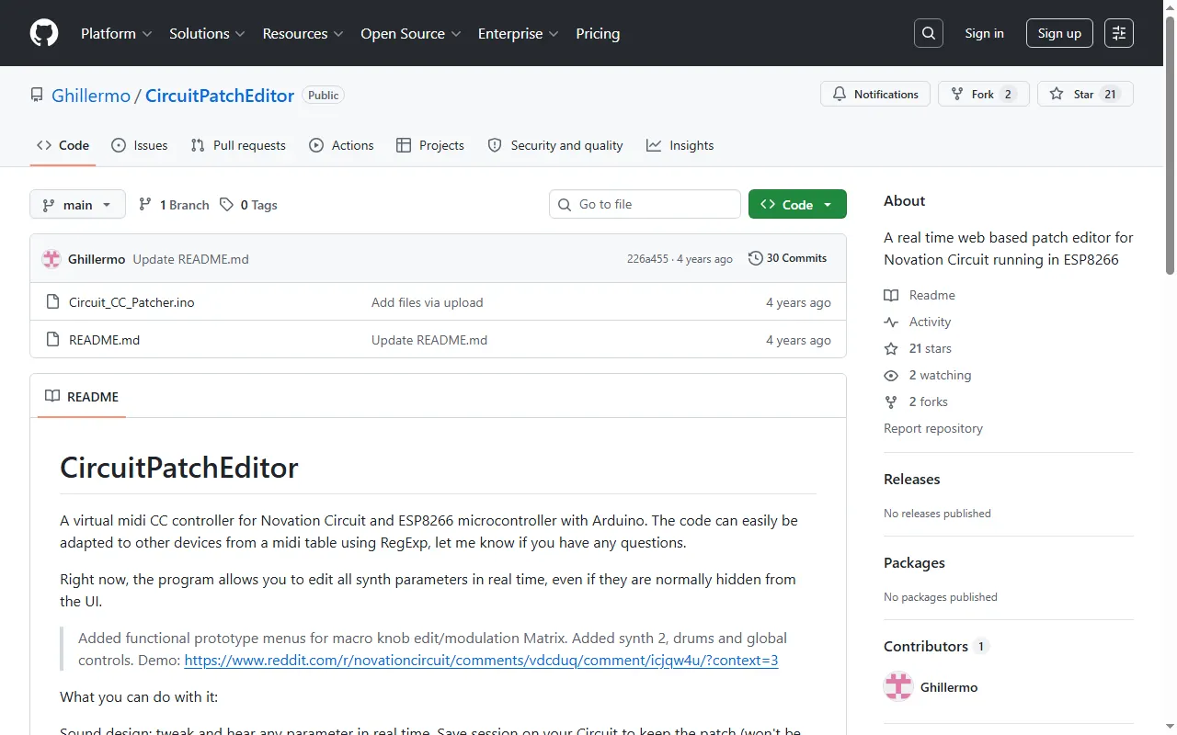Open Ghillermo author name in commit header
The height and width of the screenshot is (735, 1177).
97,259
